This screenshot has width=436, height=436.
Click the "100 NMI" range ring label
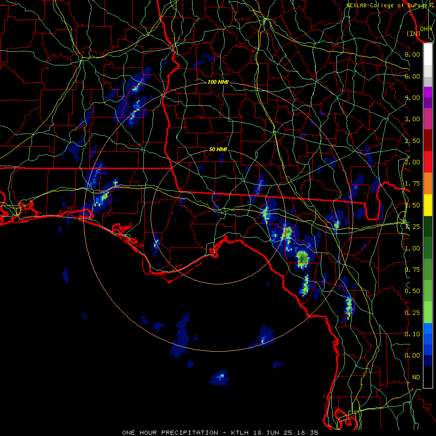coord(218,82)
